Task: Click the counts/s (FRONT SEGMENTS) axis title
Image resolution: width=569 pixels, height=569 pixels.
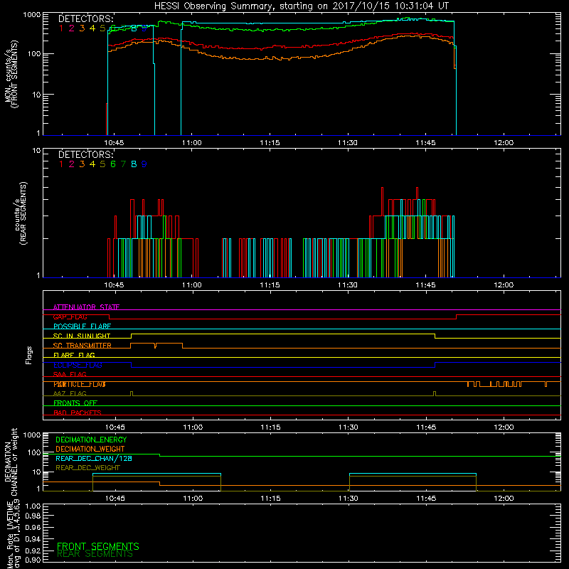Action: click(x=11, y=74)
